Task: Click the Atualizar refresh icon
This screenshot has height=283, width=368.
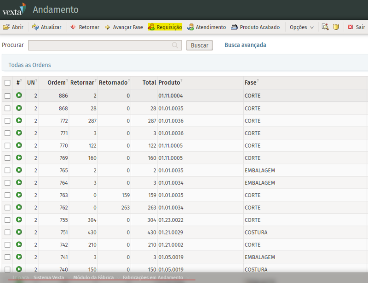Action: (x=35, y=27)
